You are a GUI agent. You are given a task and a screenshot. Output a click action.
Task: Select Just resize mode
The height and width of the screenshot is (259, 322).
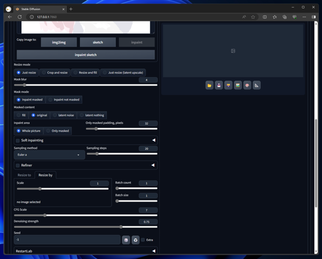26,72
